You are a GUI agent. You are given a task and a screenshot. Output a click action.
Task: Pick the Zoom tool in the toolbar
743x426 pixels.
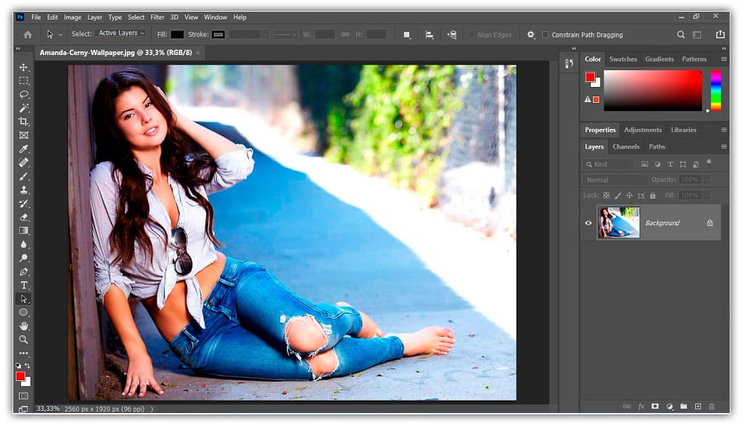pyautogui.click(x=24, y=339)
